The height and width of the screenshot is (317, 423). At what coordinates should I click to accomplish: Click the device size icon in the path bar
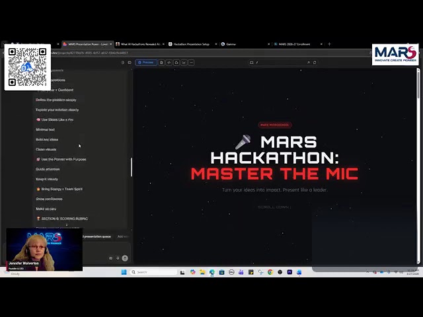[x=251, y=63]
